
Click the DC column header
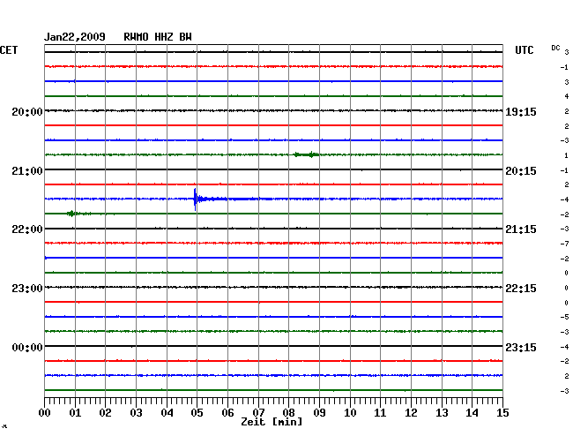pos(555,48)
